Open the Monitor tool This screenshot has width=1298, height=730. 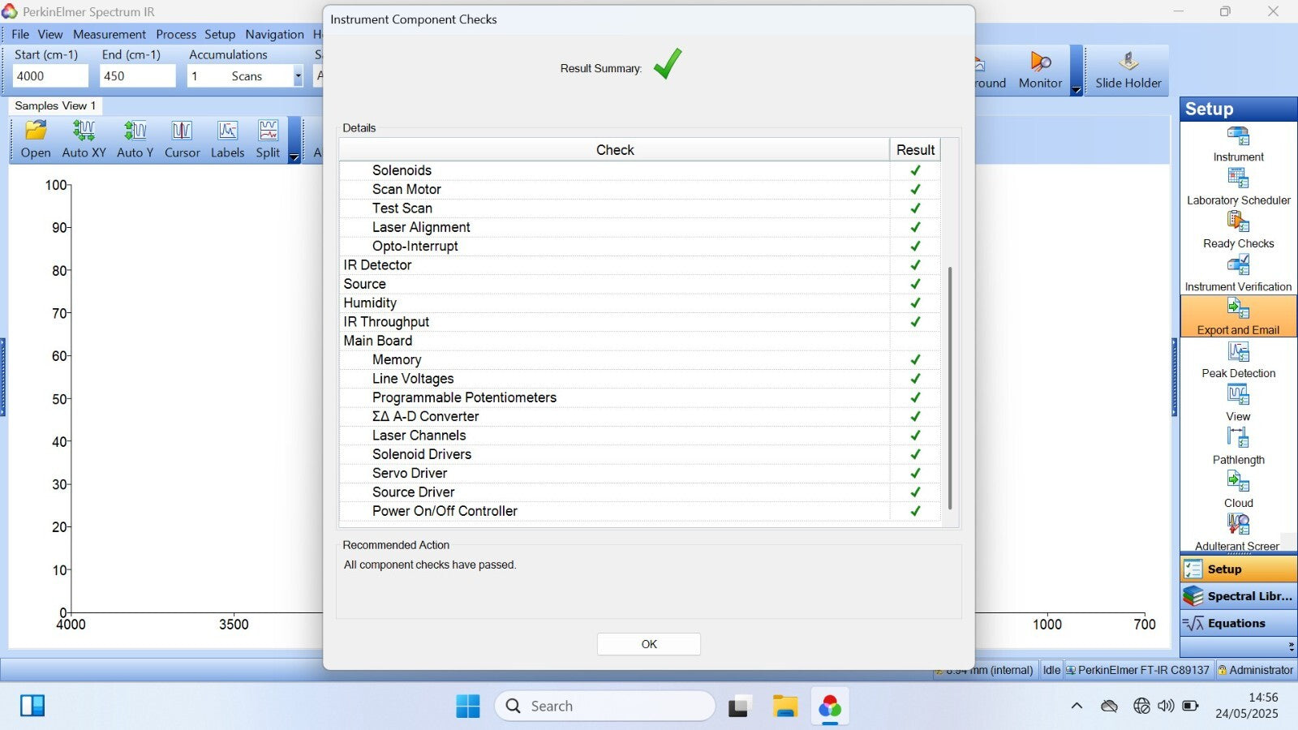tap(1040, 71)
